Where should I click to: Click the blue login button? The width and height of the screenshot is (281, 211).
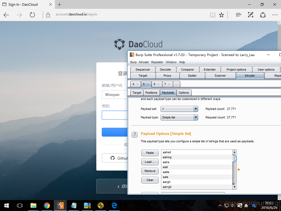[x=114, y=132]
